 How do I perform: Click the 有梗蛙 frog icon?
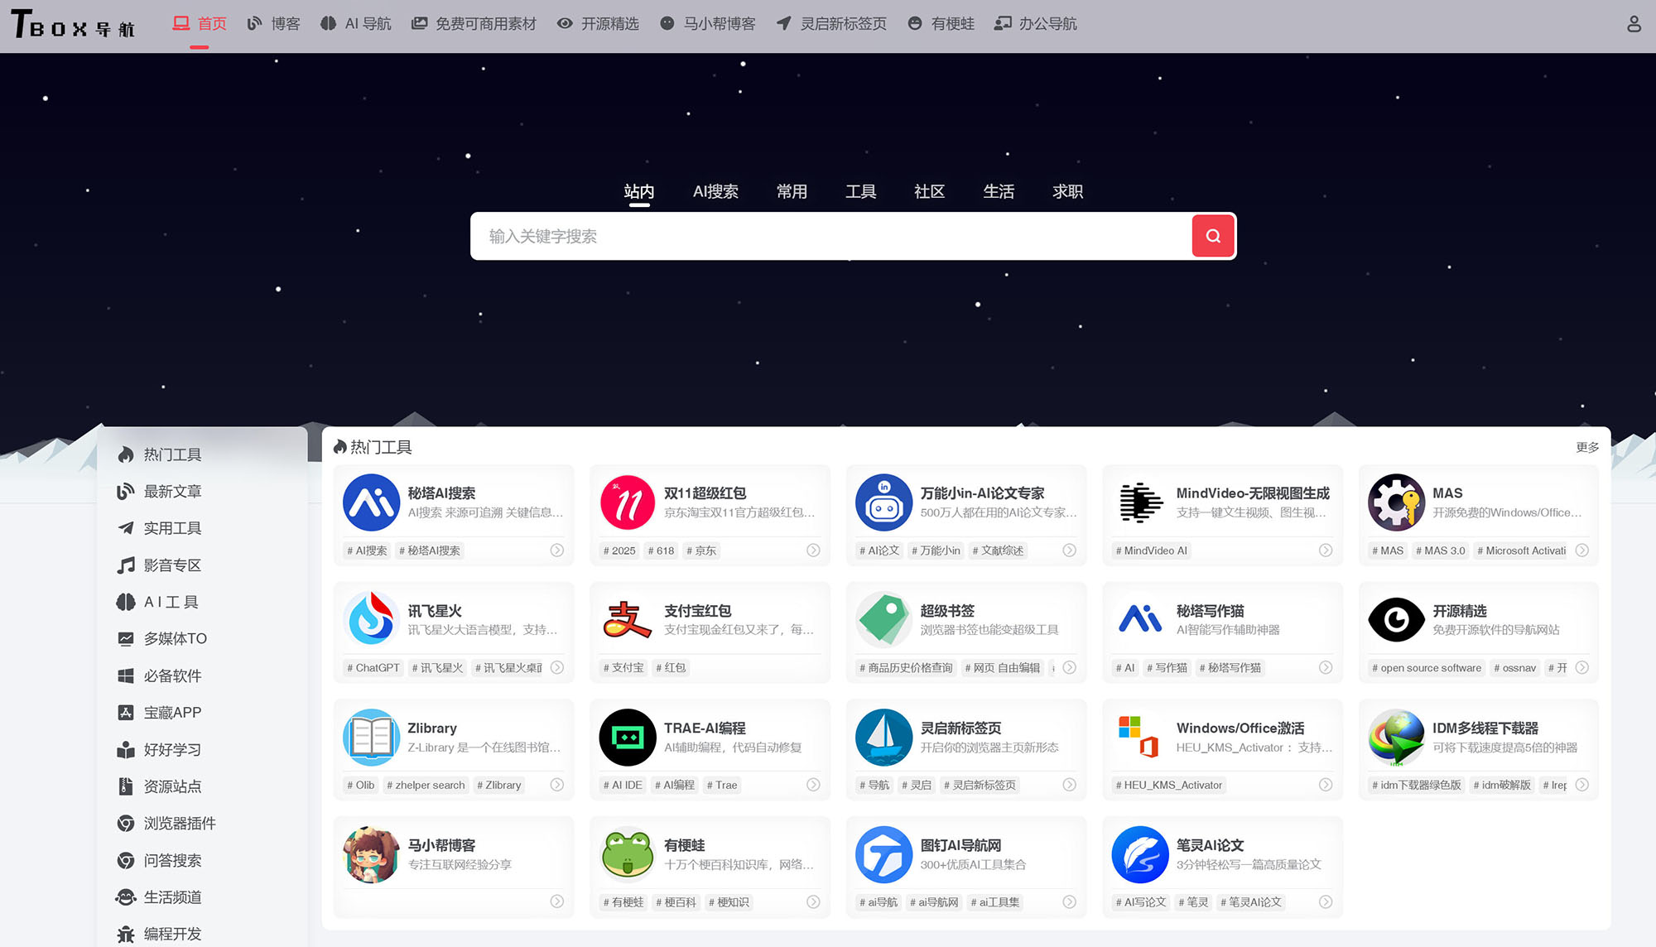coord(627,854)
